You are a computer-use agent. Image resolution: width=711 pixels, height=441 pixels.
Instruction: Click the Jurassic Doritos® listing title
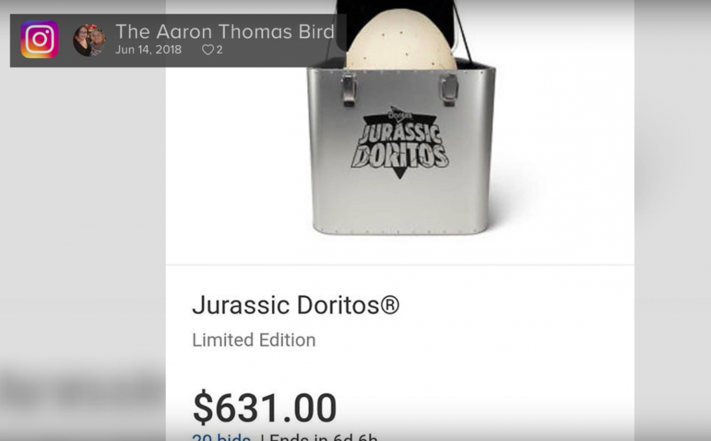click(x=296, y=305)
